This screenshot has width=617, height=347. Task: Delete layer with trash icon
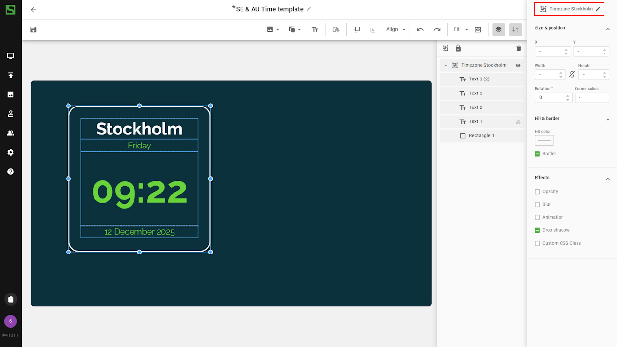click(519, 48)
